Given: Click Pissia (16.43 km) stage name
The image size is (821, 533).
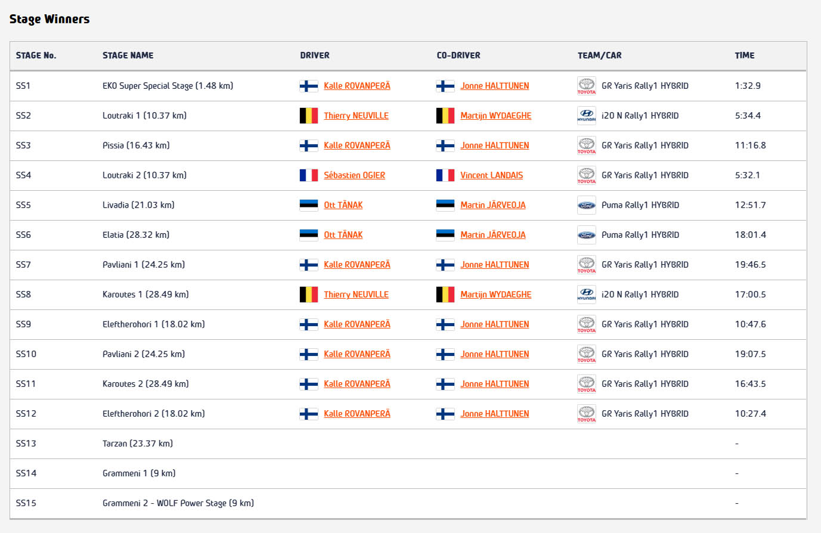Looking at the screenshot, I should click(x=136, y=145).
